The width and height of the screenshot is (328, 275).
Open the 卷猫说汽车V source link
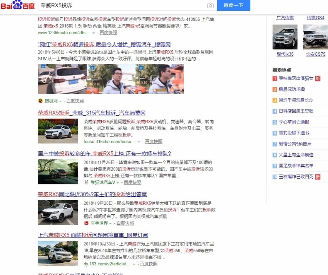tap(103, 182)
